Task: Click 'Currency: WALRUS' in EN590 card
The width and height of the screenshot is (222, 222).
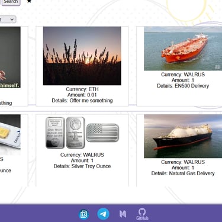Action: click(x=183, y=75)
